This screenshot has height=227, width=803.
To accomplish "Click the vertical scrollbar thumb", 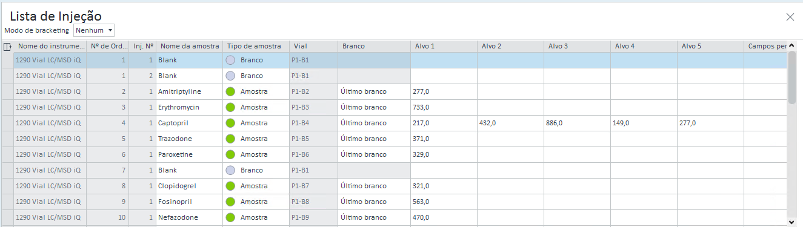I will point(791,77).
